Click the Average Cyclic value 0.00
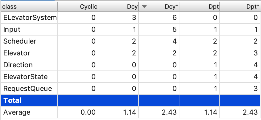Viewport: 261px width, 120px height. coord(89,112)
